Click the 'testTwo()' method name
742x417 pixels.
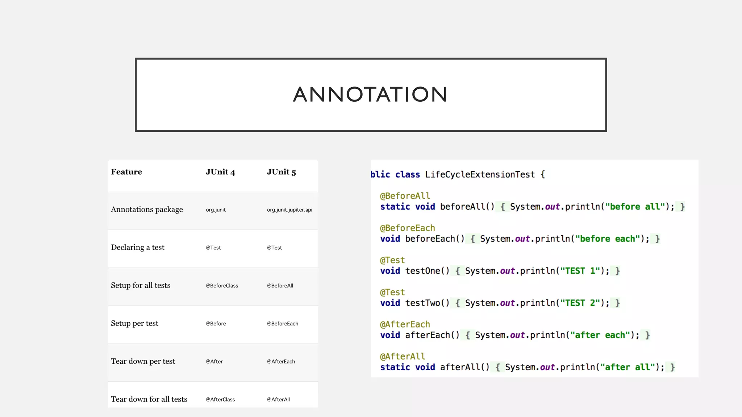tap(427, 303)
